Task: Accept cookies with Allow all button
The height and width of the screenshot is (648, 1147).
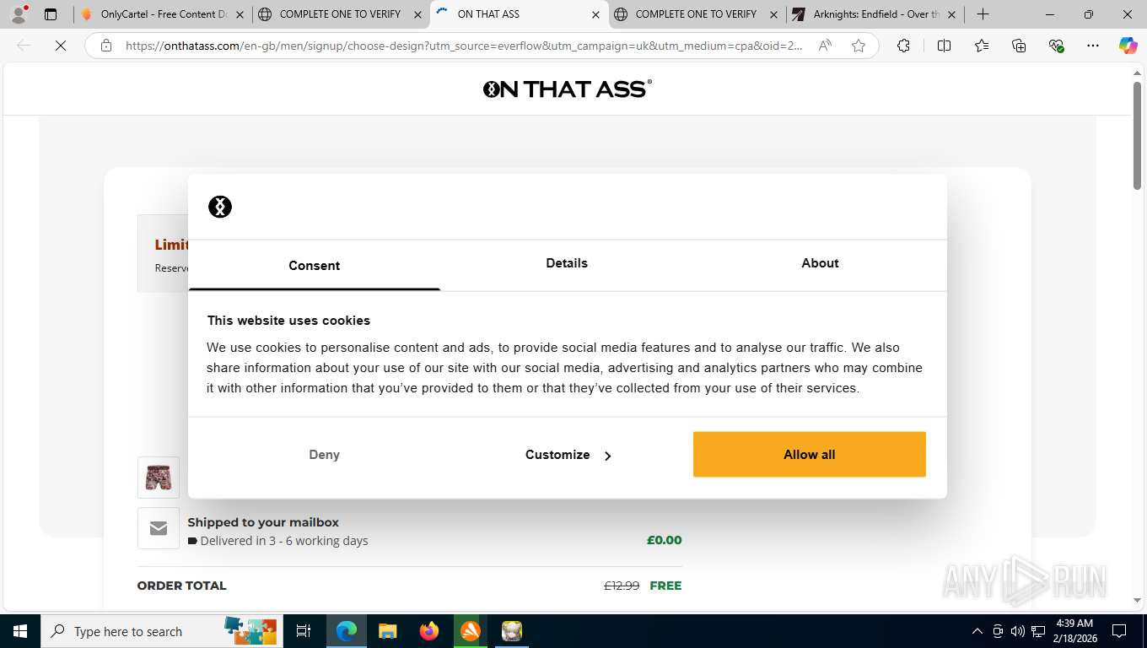Action: [809, 454]
